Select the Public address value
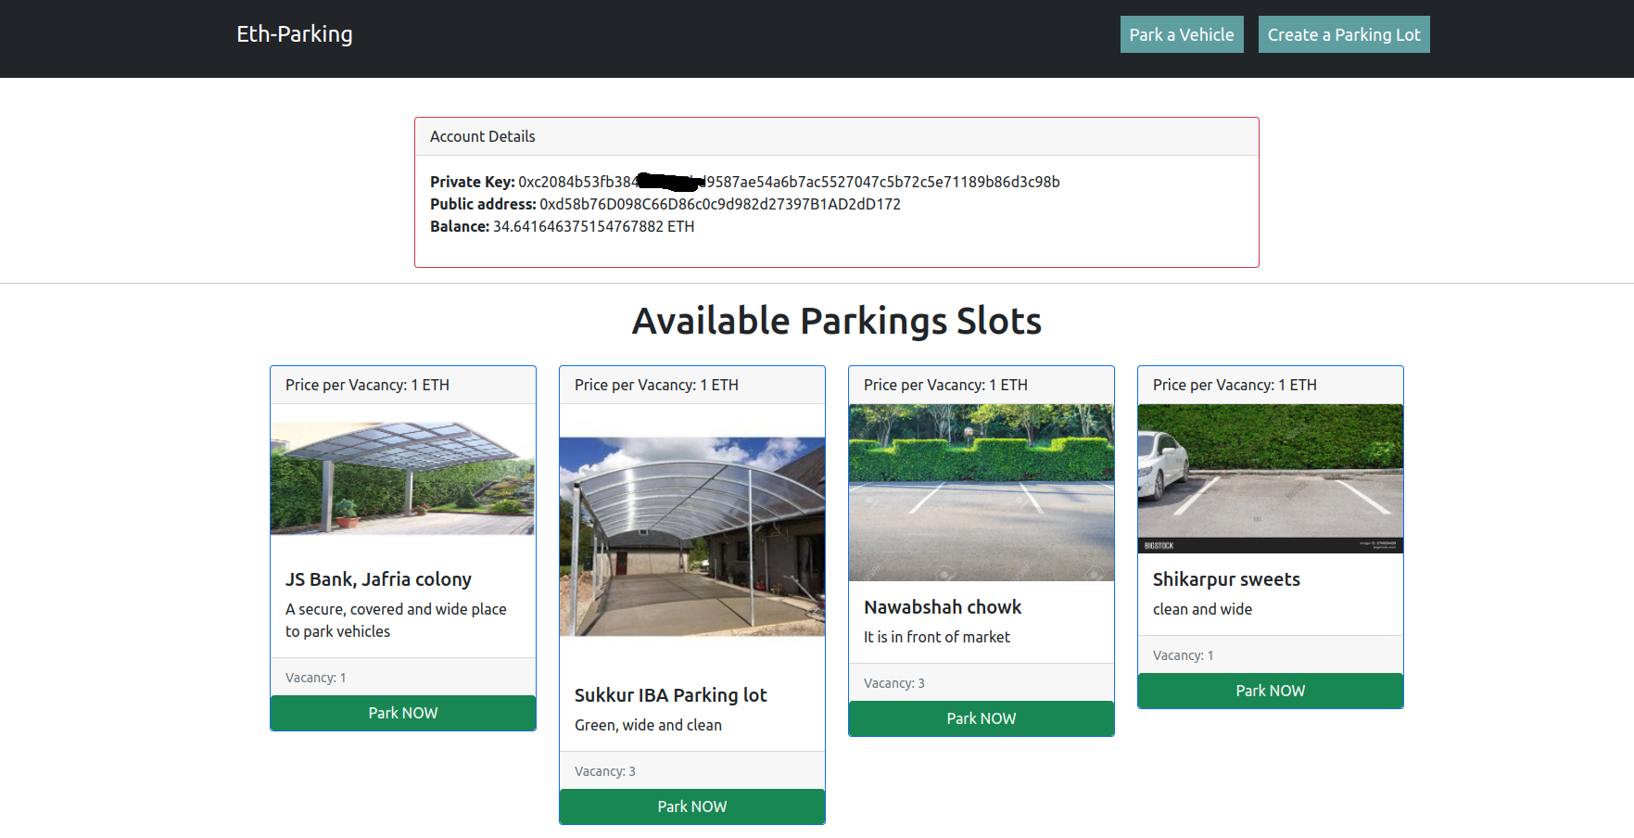Viewport: 1634px width, 838px height. (721, 204)
